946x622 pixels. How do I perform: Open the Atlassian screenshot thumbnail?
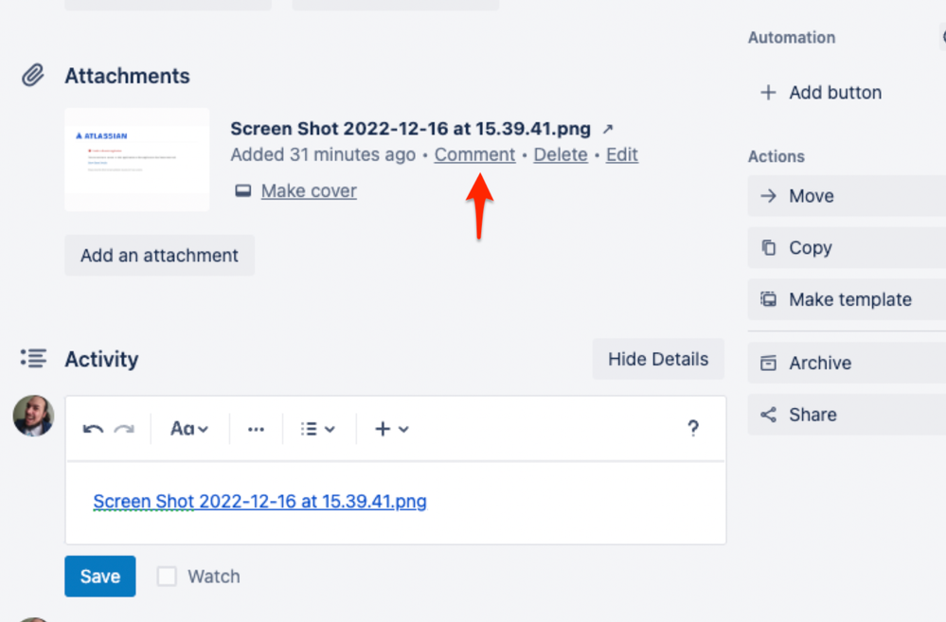[x=137, y=160]
